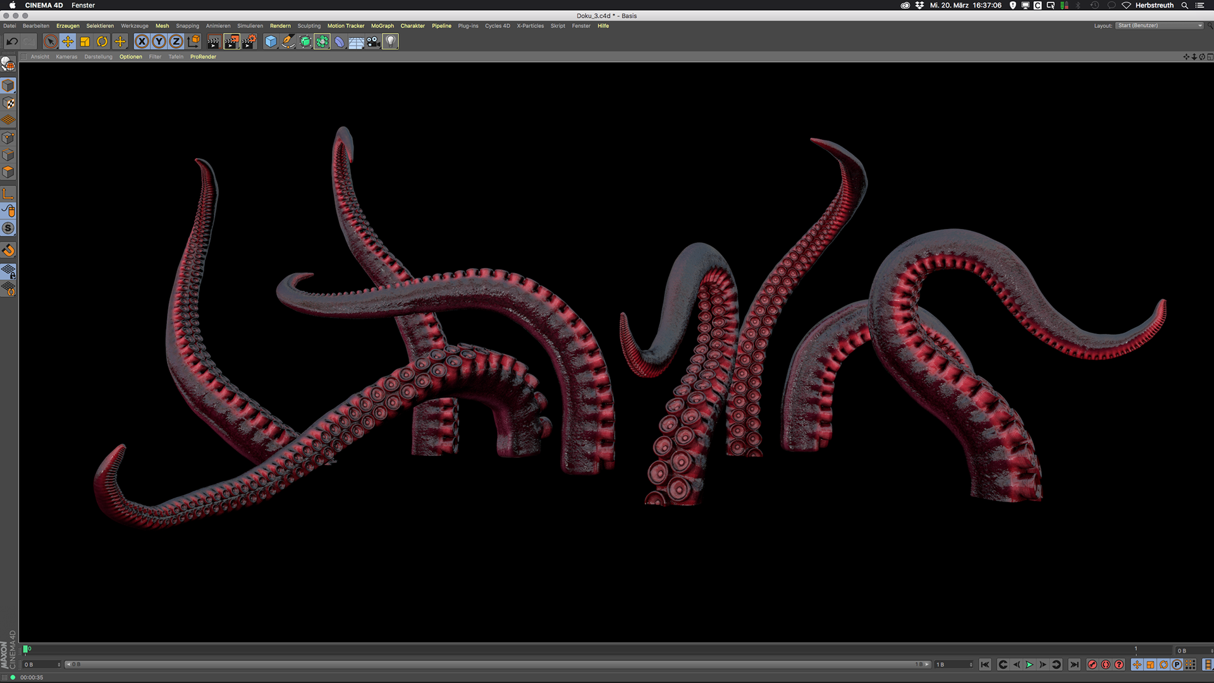Add a Cube primitive object
The image size is (1214, 683).
tap(271, 42)
